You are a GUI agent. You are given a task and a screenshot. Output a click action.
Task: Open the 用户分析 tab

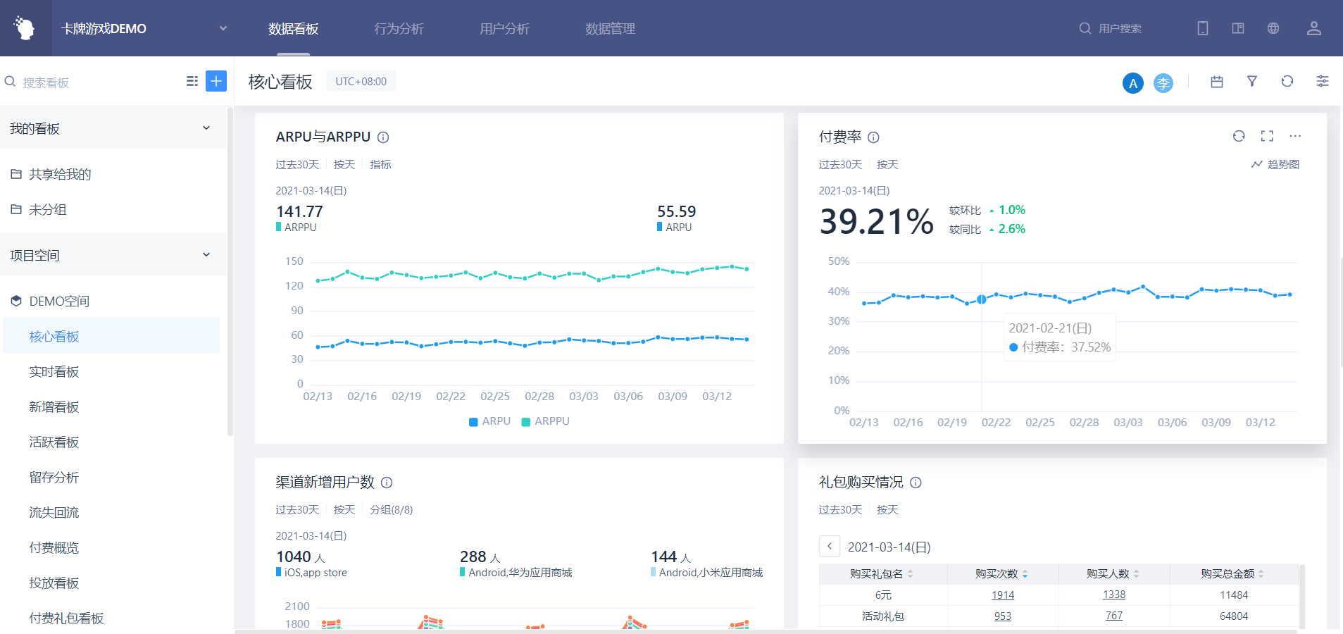click(504, 28)
